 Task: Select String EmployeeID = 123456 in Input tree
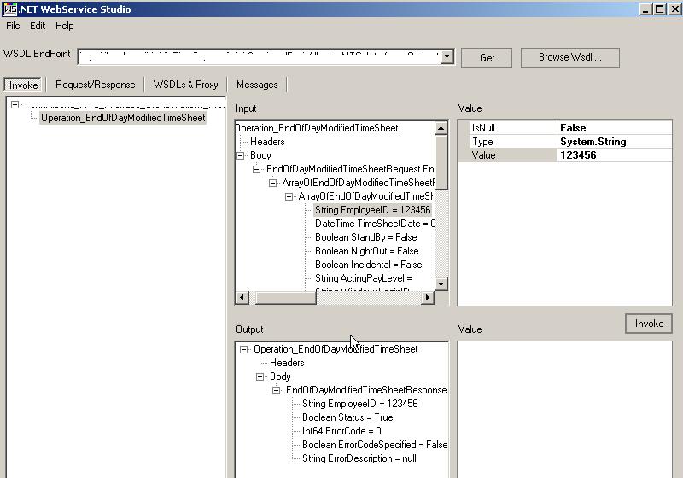click(372, 210)
